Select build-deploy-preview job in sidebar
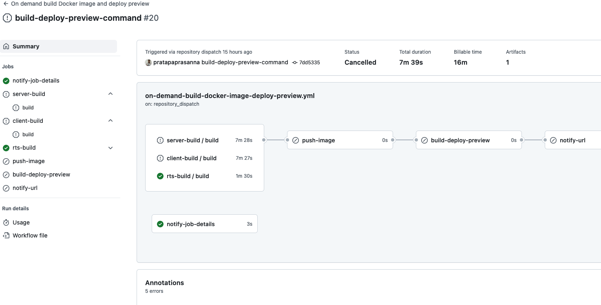 coord(41,174)
